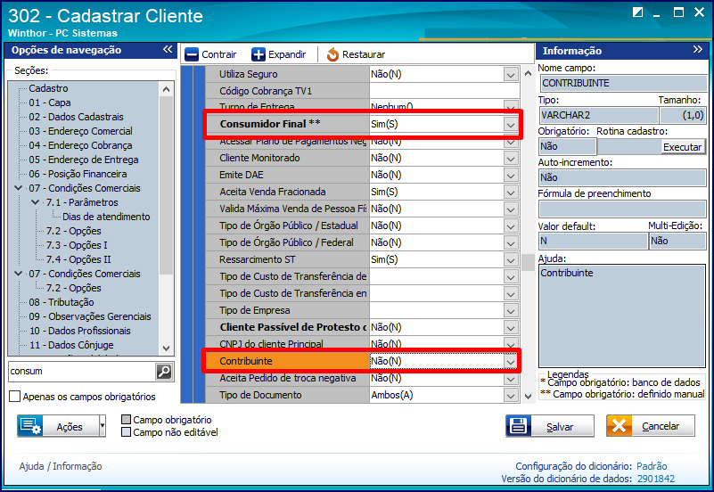The width and height of the screenshot is (714, 492).
Task: Collapse the Opções de navegação panel
Action: [x=168, y=49]
